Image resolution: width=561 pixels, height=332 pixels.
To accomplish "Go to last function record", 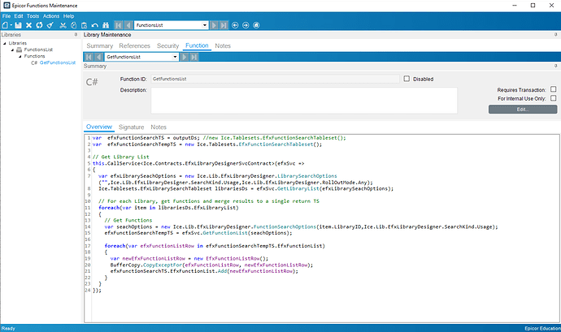I will point(194,57).
